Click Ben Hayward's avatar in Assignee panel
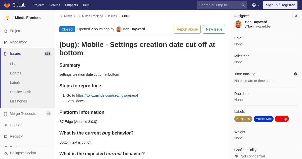This screenshot has height=159, width=302. click(x=238, y=24)
